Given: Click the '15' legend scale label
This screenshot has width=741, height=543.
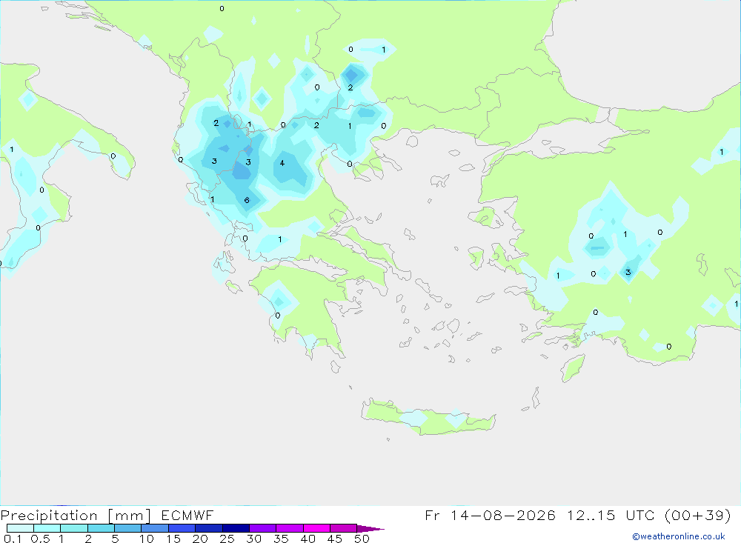Looking at the screenshot, I should pyautogui.click(x=173, y=539).
